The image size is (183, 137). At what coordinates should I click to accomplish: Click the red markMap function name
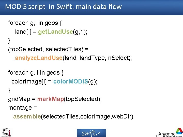tap(51, 99)
